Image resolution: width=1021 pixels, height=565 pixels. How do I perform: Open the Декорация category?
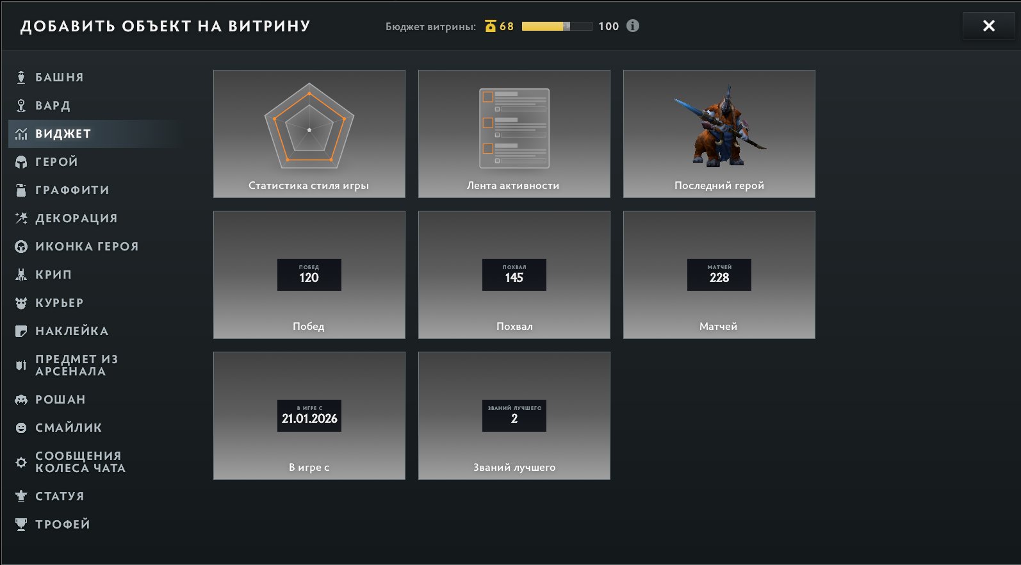76,218
